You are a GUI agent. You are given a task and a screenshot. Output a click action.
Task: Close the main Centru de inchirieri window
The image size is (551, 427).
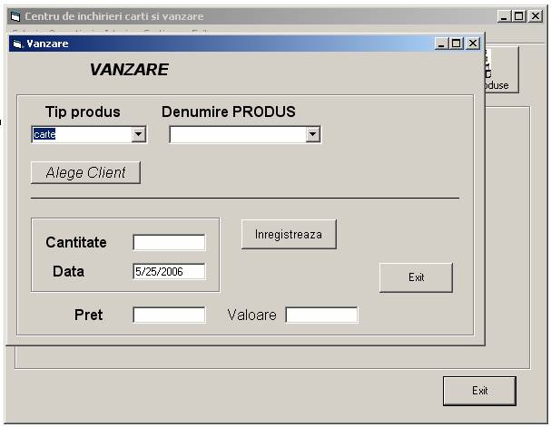[x=535, y=16]
